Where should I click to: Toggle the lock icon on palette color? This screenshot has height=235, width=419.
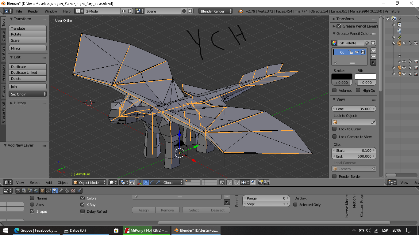351,52
